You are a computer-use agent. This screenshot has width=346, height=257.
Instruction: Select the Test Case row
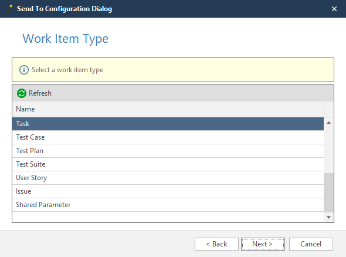pos(168,137)
